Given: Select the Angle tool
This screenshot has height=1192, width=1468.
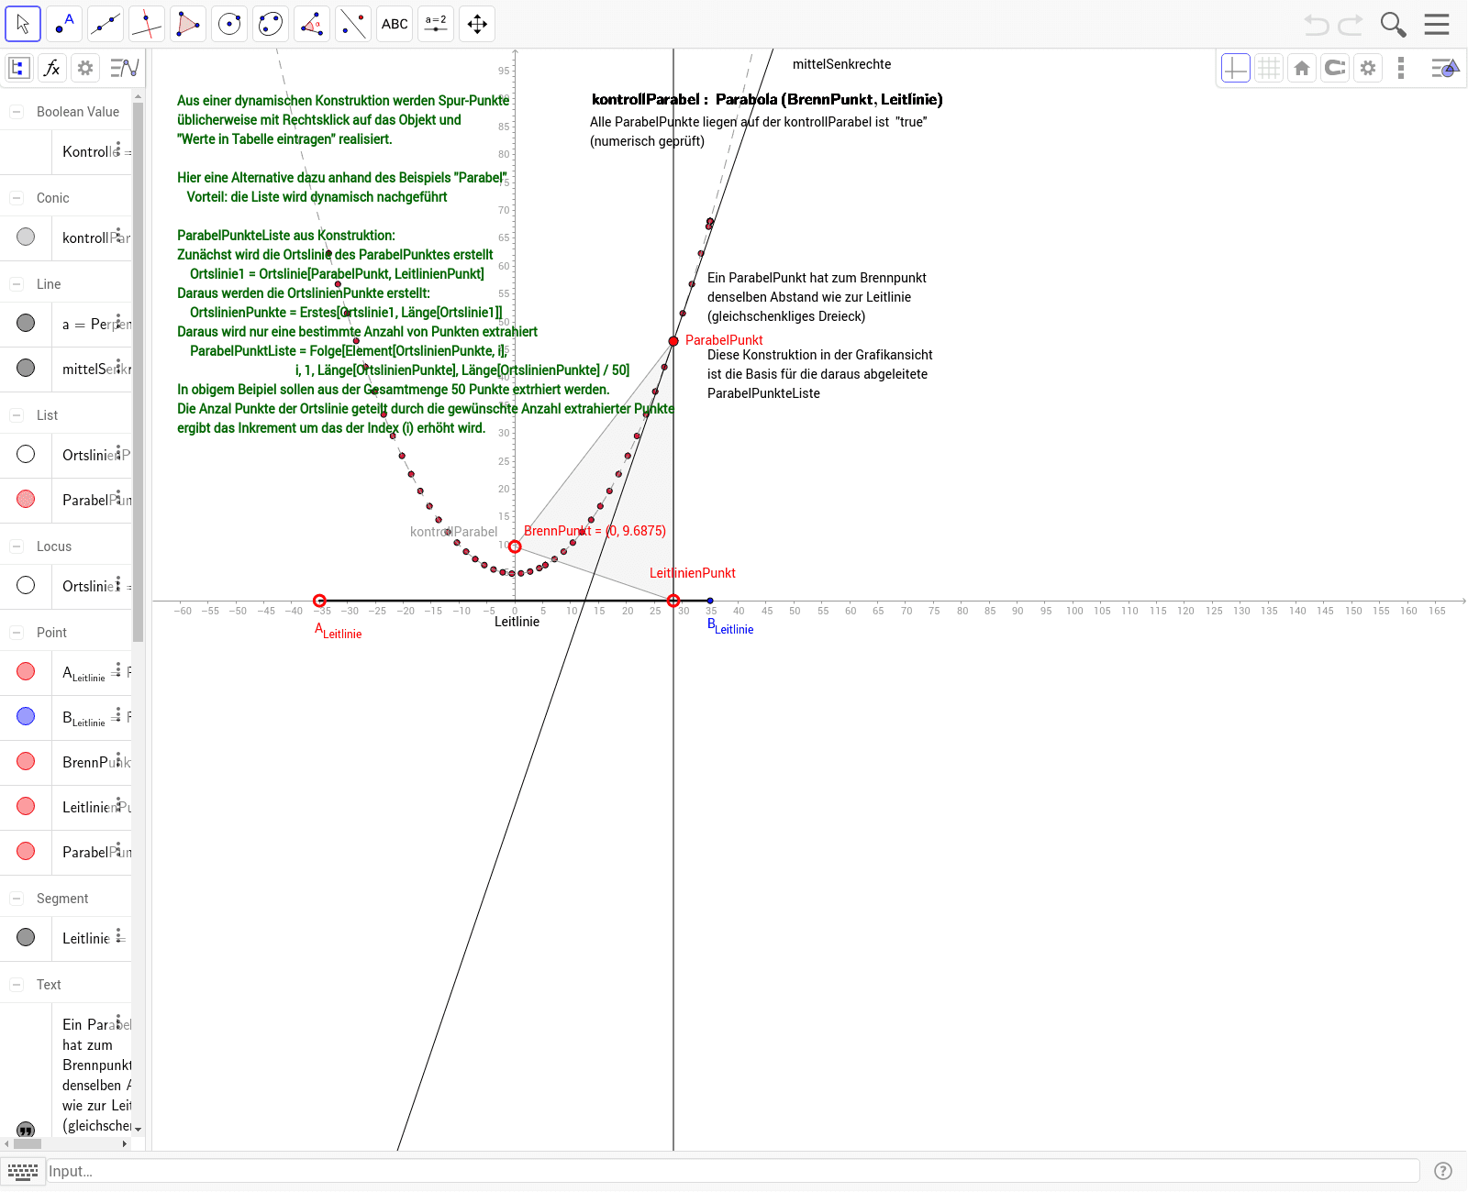Looking at the screenshot, I should coord(312,24).
